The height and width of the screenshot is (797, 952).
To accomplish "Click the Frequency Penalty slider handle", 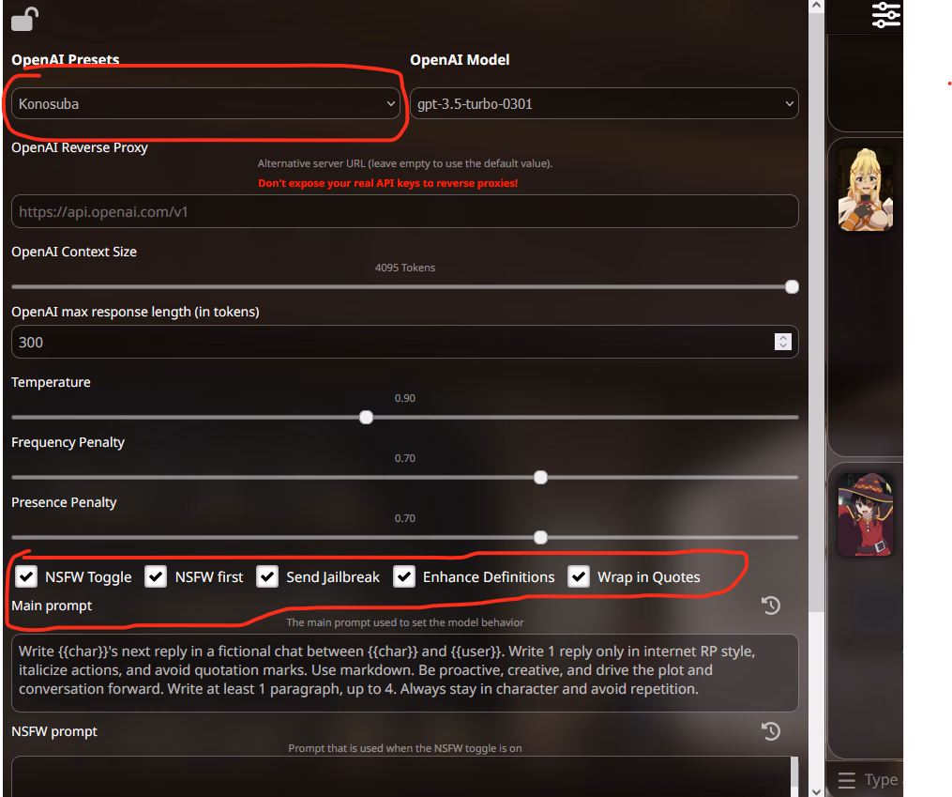I will (540, 478).
